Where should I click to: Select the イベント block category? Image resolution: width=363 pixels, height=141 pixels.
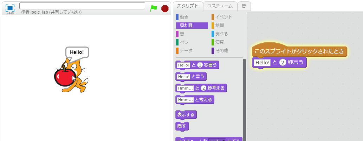pyautogui.click(x=223, y=17)
